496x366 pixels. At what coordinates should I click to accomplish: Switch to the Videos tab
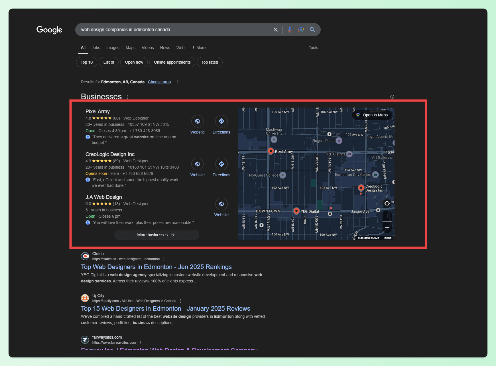click(148, 48)
